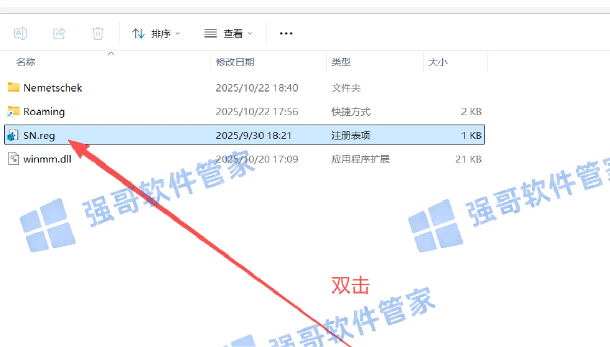
Task: Select the winmm.dll file name
Action: [47, 159]
